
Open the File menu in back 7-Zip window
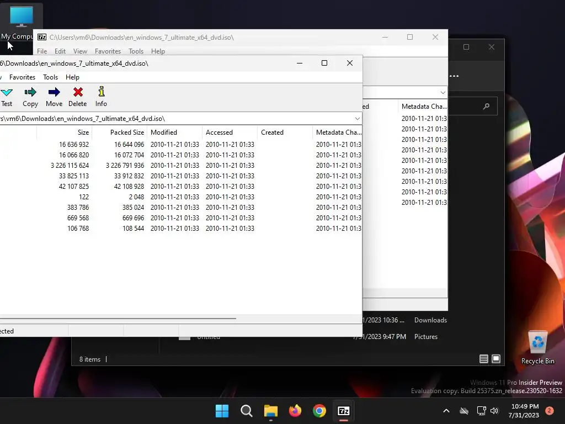click(x=42, y=51)
